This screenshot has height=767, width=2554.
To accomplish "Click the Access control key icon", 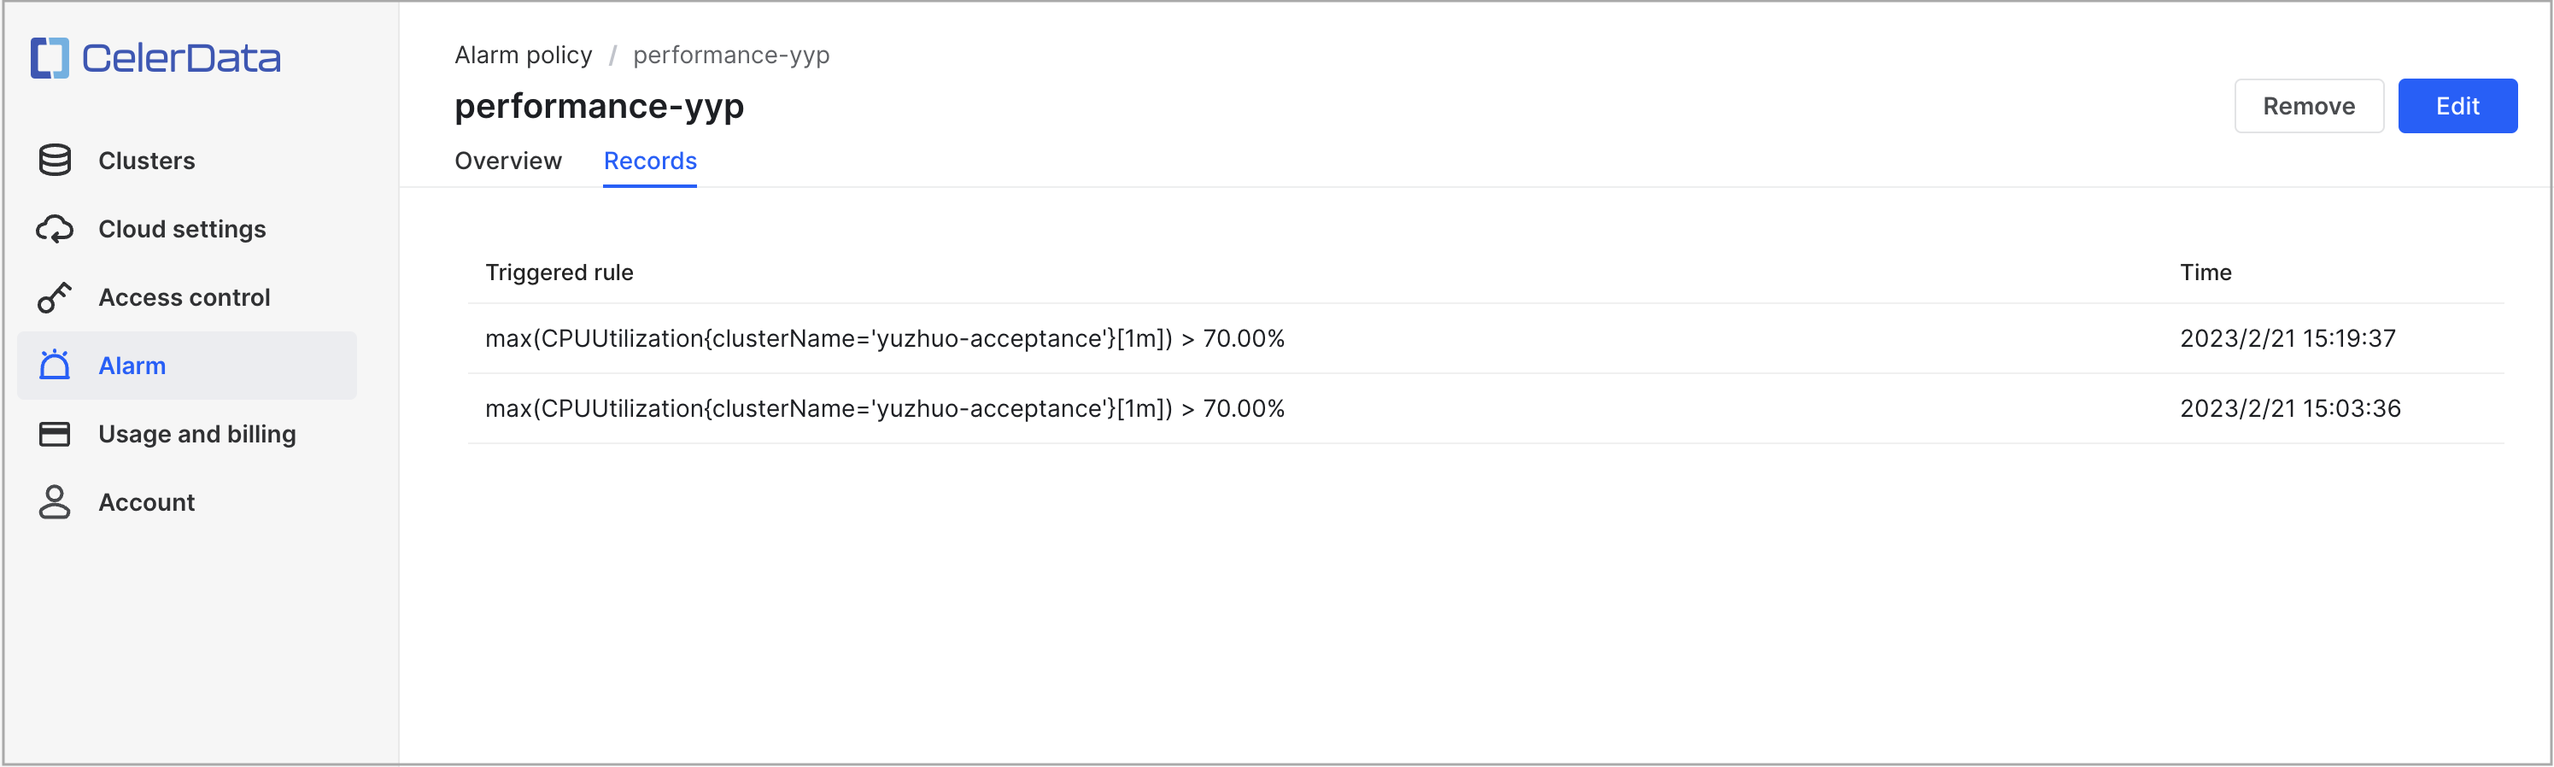I will pos(55,297).
